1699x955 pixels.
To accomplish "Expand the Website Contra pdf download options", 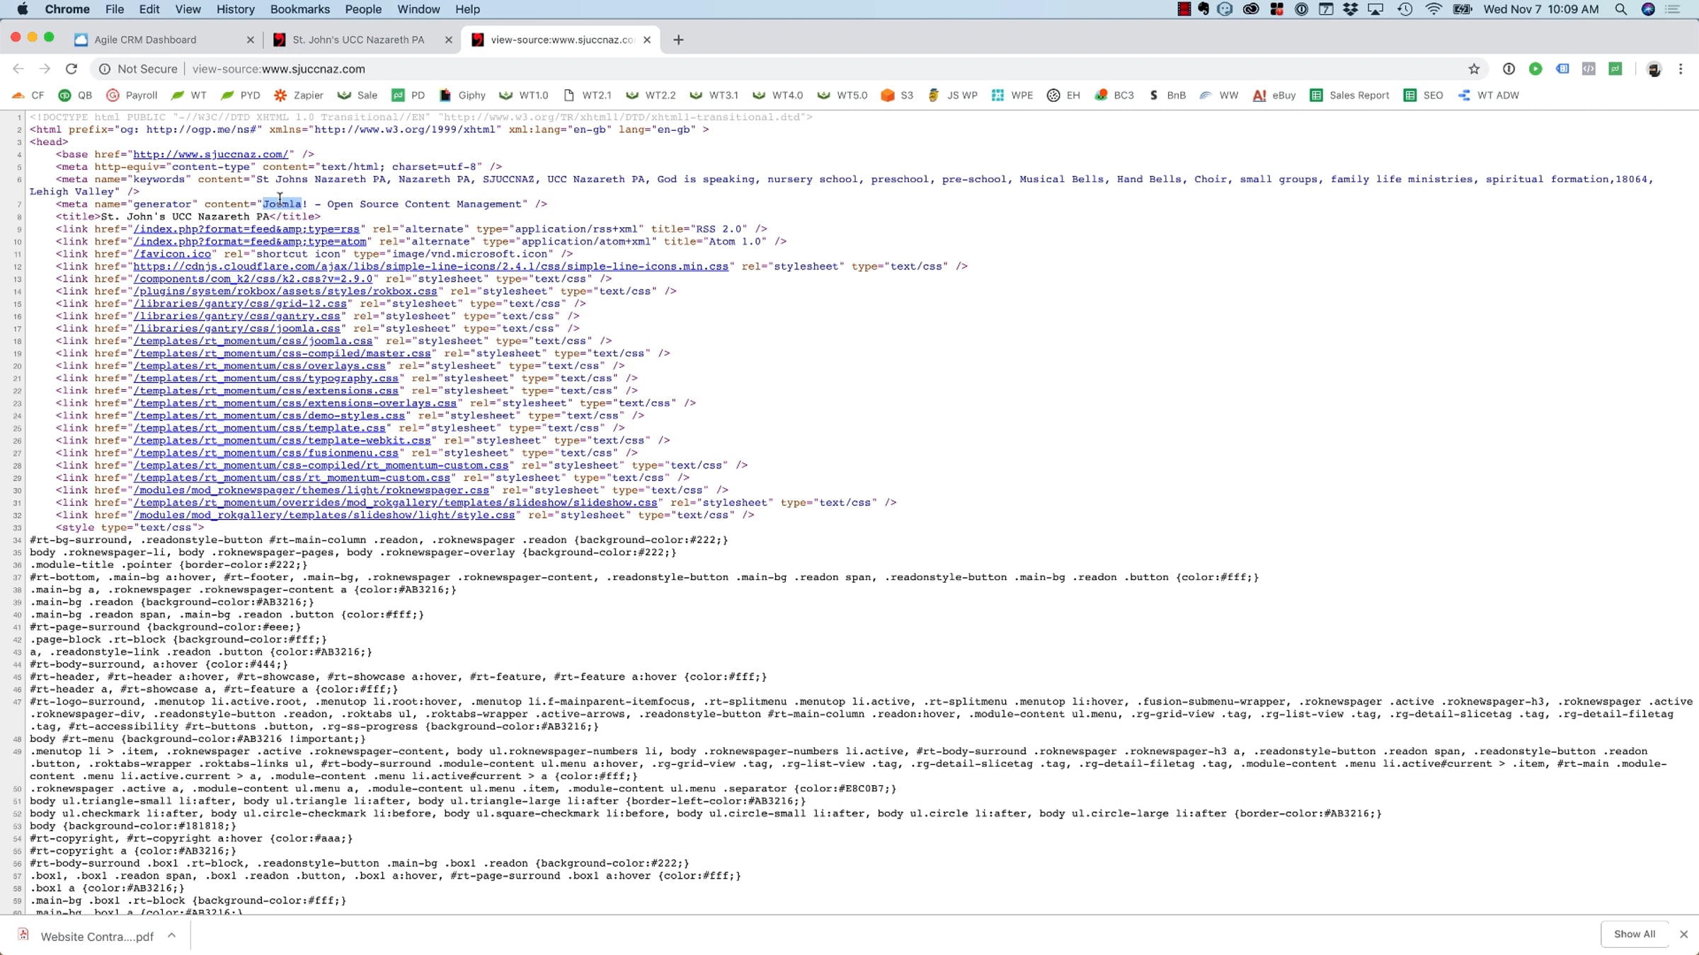I will click(x=171, y=935).
